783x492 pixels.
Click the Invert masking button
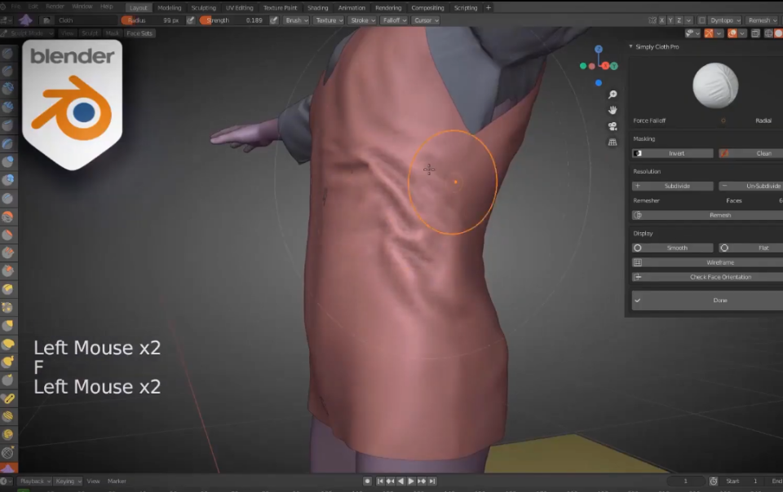[672, 153]
